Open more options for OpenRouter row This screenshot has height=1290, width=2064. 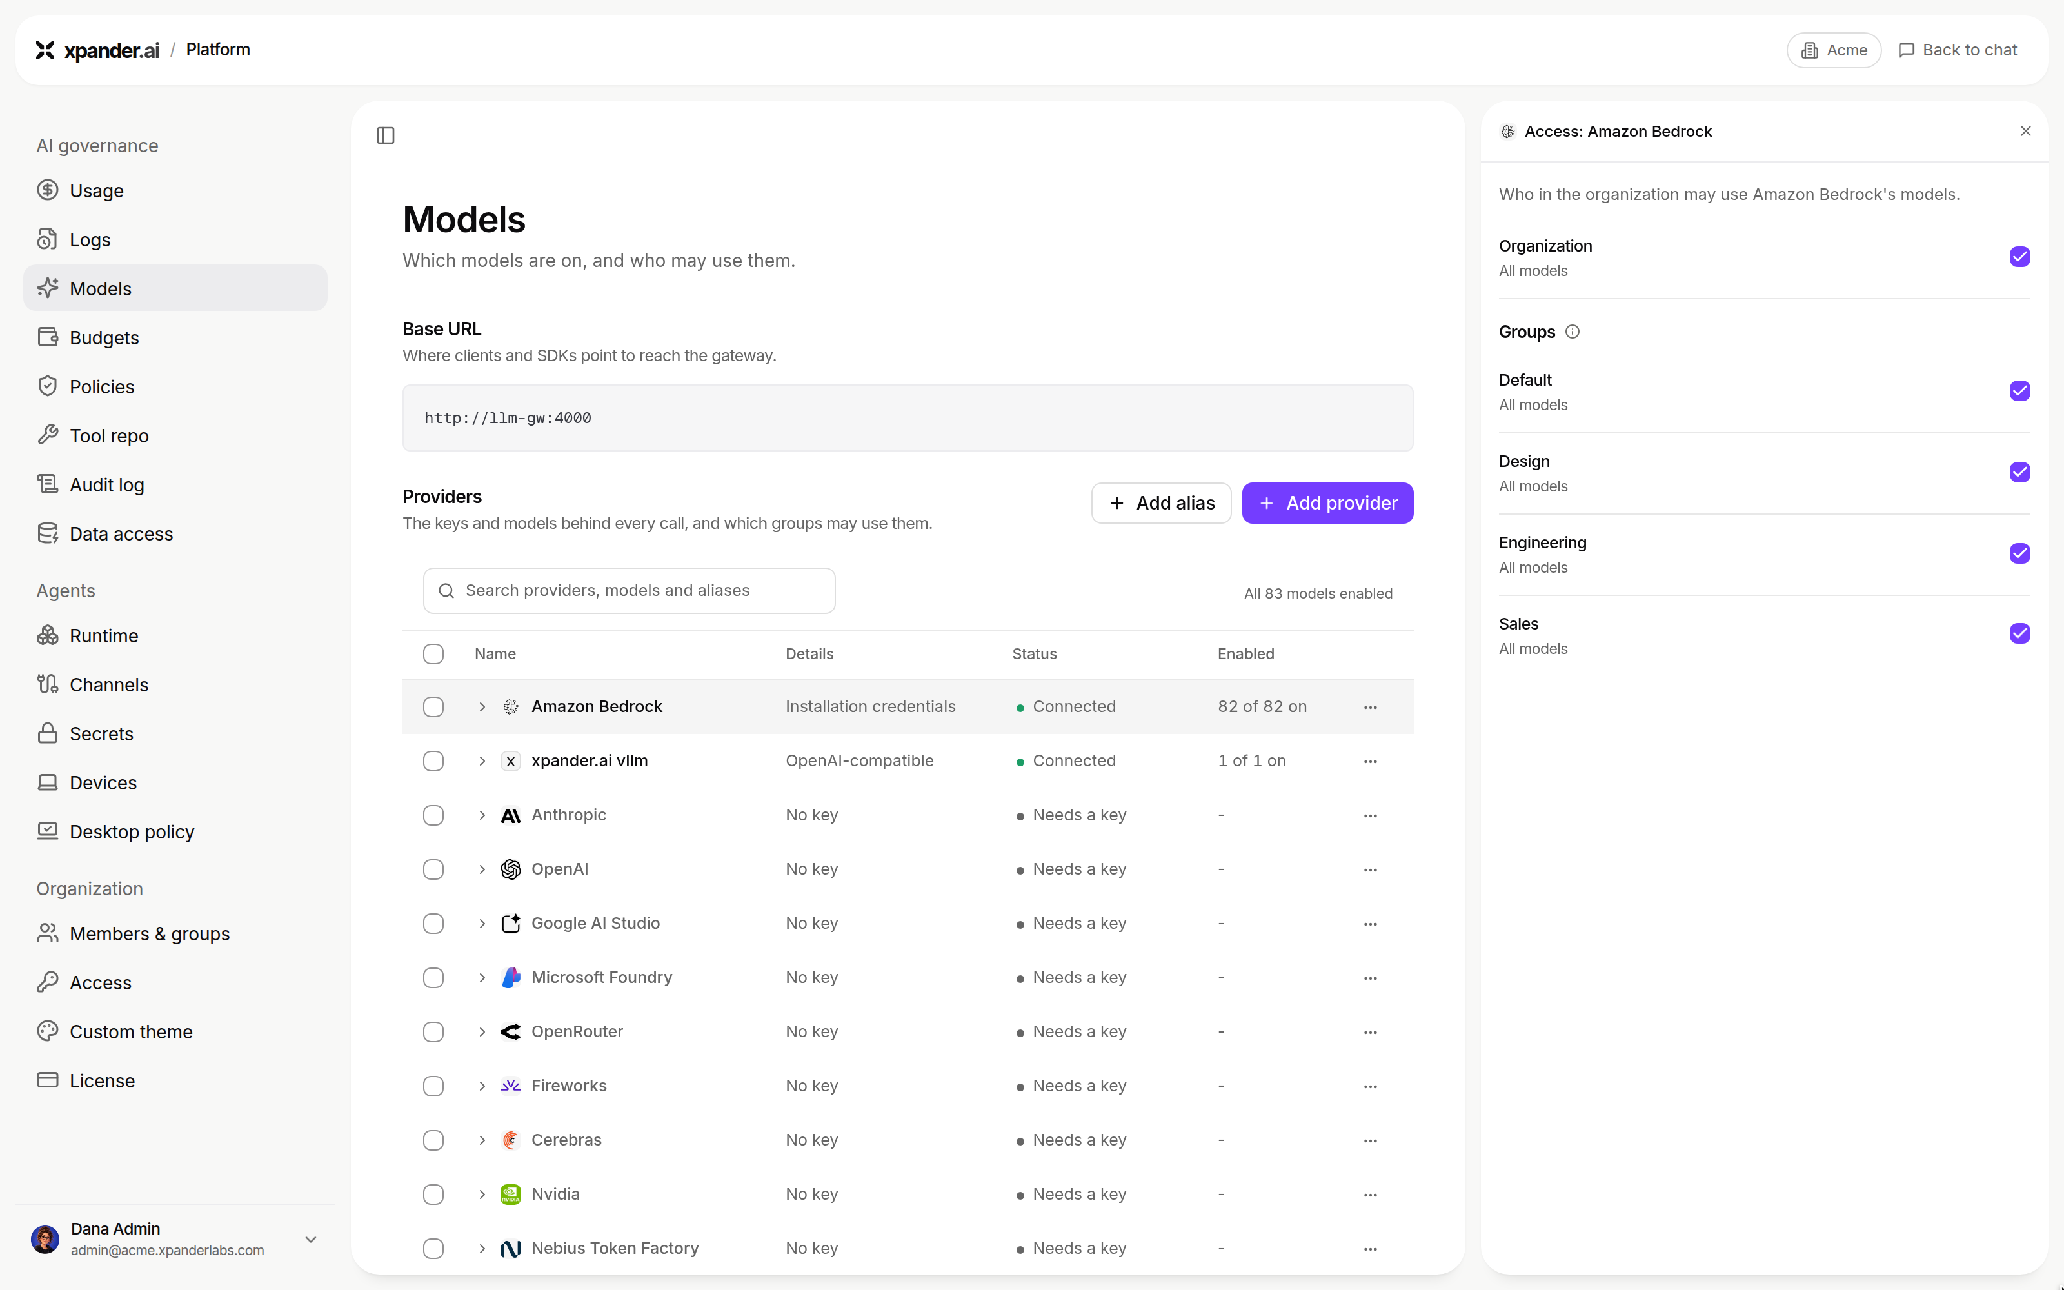(x=1371, y=1031)
